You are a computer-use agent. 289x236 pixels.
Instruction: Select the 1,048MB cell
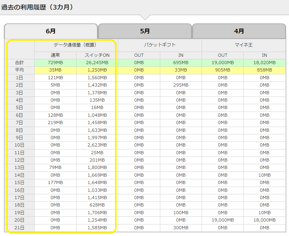click(97, 115)
